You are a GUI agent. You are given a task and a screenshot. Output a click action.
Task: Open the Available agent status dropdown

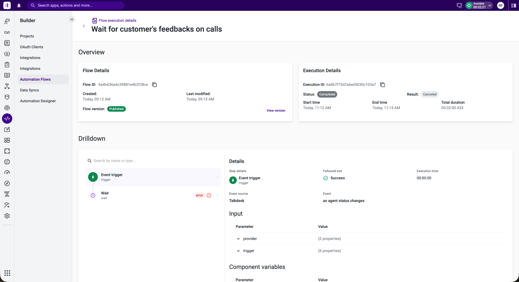[x=479, y=5]
